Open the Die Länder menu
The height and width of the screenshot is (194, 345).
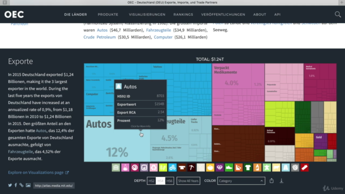[x=75, y=15]
